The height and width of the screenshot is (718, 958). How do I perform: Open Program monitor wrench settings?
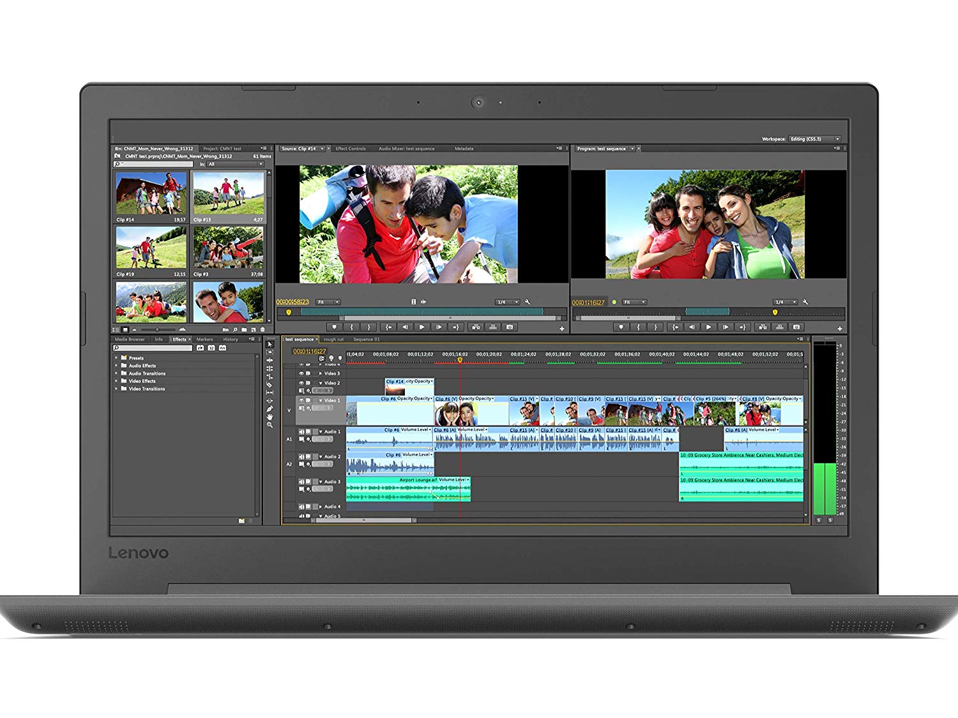point(805,302)
